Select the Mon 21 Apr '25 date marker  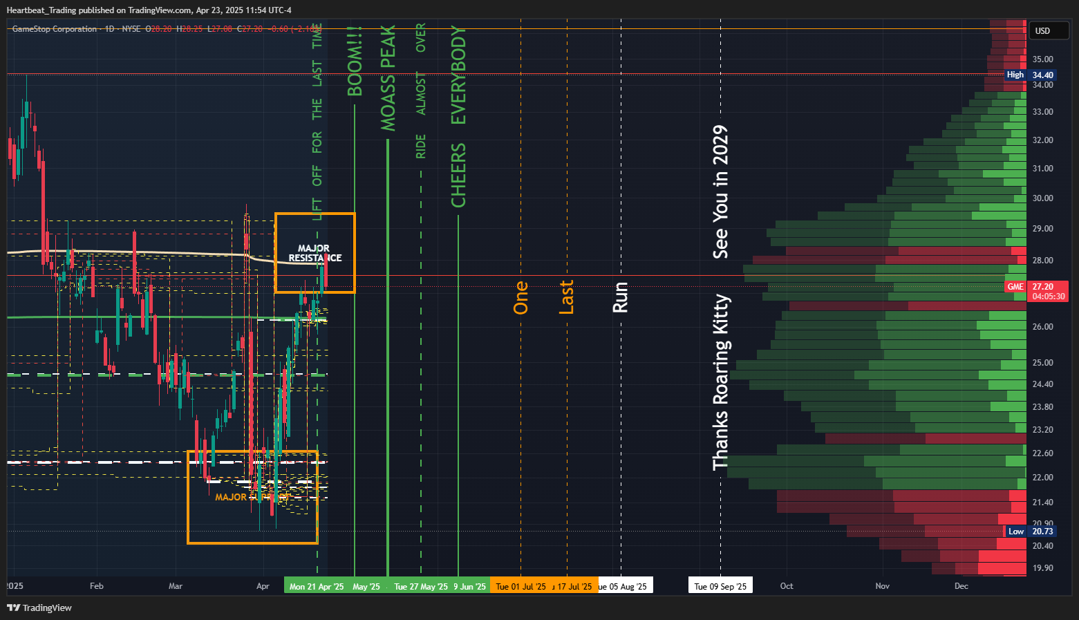[x=317, y=586]
